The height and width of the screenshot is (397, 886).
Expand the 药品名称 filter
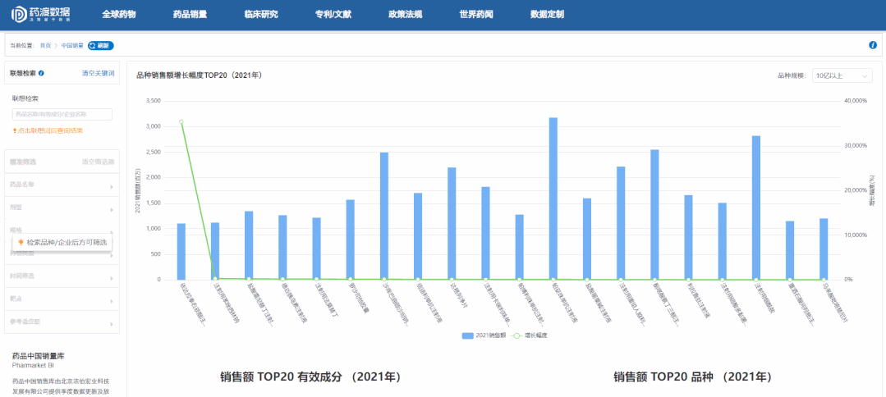pos(62,185)
